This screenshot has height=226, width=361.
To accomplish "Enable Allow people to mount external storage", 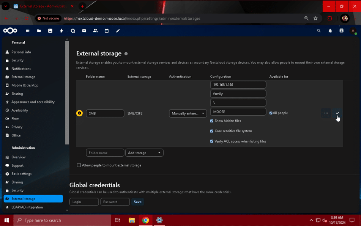I will 79,165.
